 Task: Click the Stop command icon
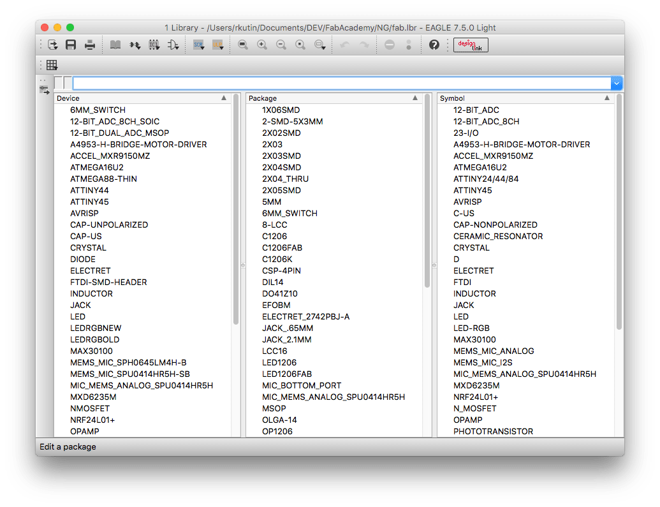point(390,45)
